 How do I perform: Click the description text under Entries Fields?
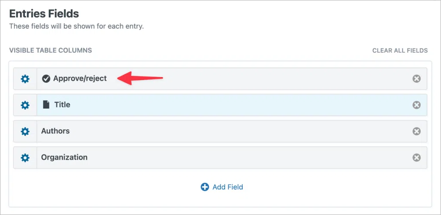[x=77, y=27]
